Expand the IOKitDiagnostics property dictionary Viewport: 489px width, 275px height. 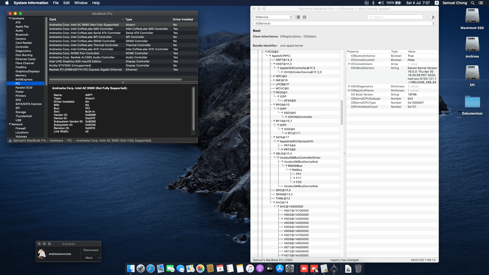[x=349, y=86]
